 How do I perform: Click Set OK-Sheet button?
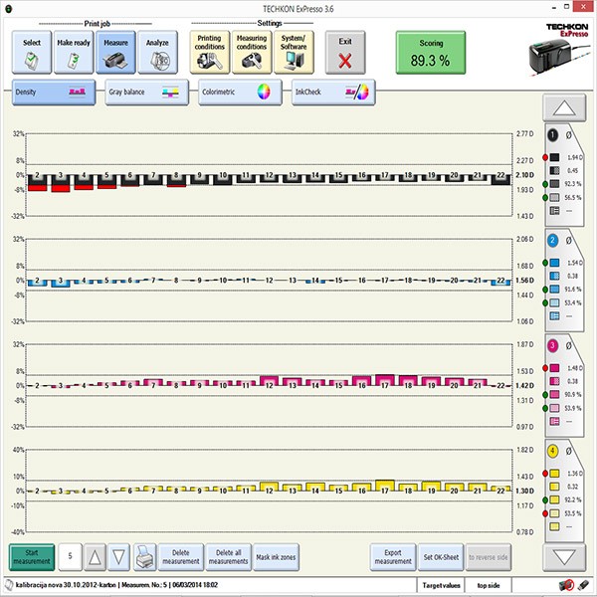(441, 557)
